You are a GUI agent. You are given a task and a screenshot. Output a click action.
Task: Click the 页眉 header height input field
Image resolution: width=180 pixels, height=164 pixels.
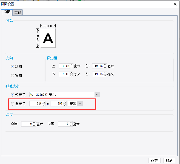coord(27,124)
